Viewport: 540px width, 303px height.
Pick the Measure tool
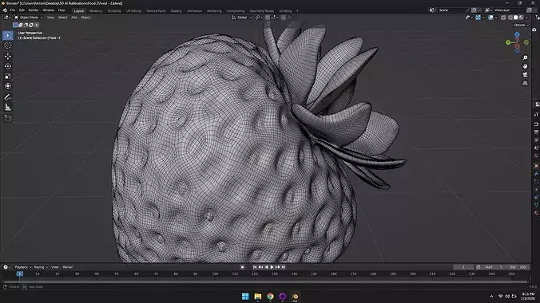pyautogui.click(x=8, y=108)
